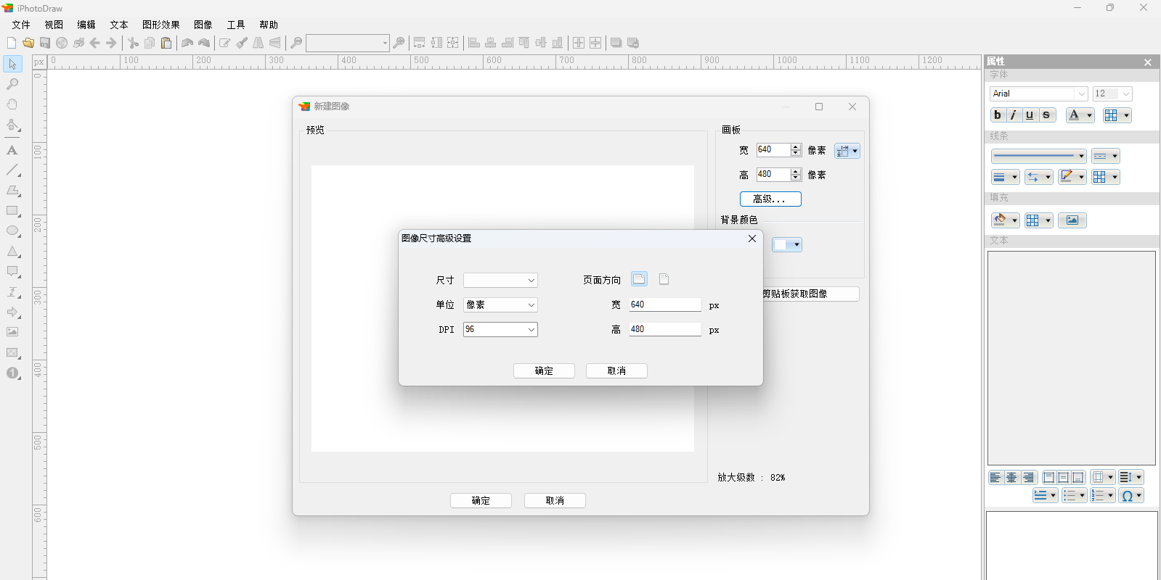Click 取消 in the new image dialog
1161x580 pixels.
tap(555, 501)
